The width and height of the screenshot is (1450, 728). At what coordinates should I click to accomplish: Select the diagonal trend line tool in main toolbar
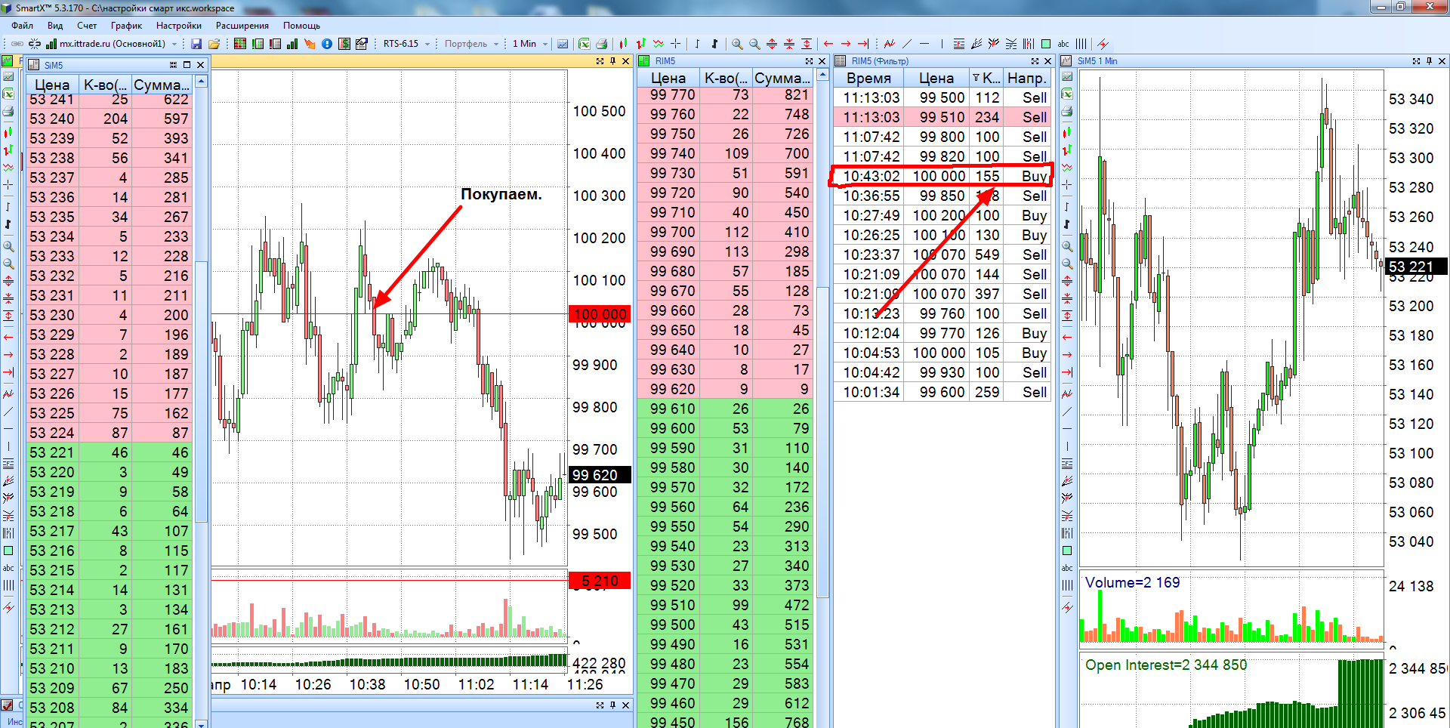907,44
